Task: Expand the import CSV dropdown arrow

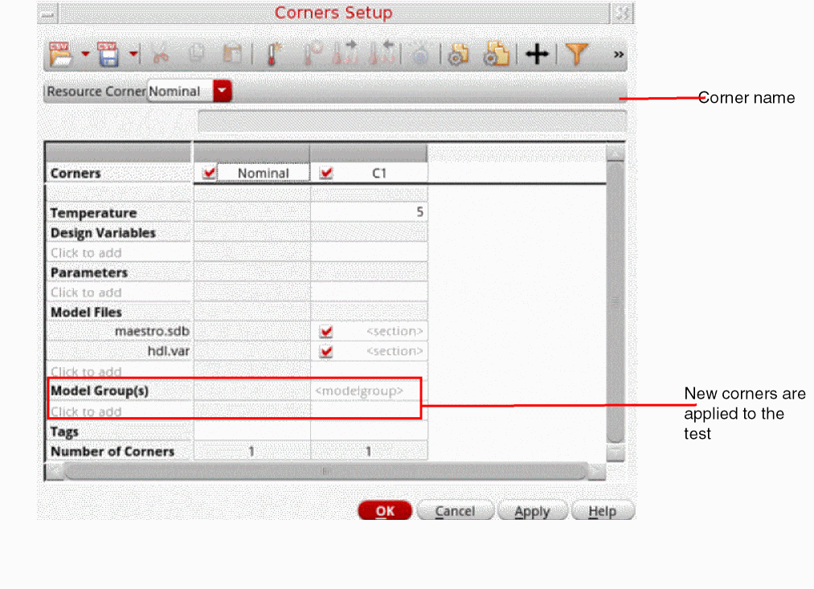Action: click(85, 54)
